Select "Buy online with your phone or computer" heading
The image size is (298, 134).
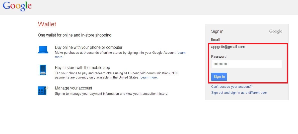(x=89, y=47)
